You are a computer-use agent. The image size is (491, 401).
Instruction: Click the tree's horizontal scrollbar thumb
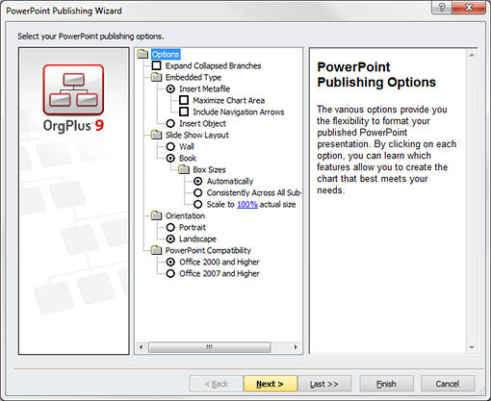coord(210,347)
